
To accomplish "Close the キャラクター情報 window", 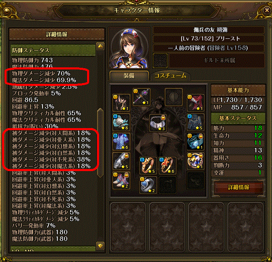I will [267, 10].
